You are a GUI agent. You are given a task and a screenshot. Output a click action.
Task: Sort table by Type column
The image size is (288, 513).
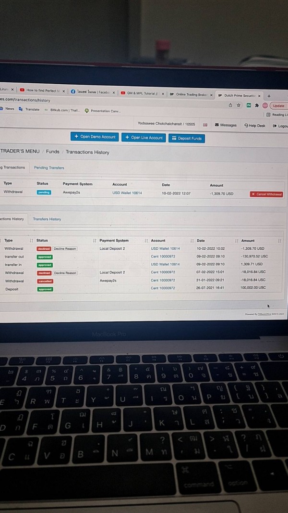(8, 240)
